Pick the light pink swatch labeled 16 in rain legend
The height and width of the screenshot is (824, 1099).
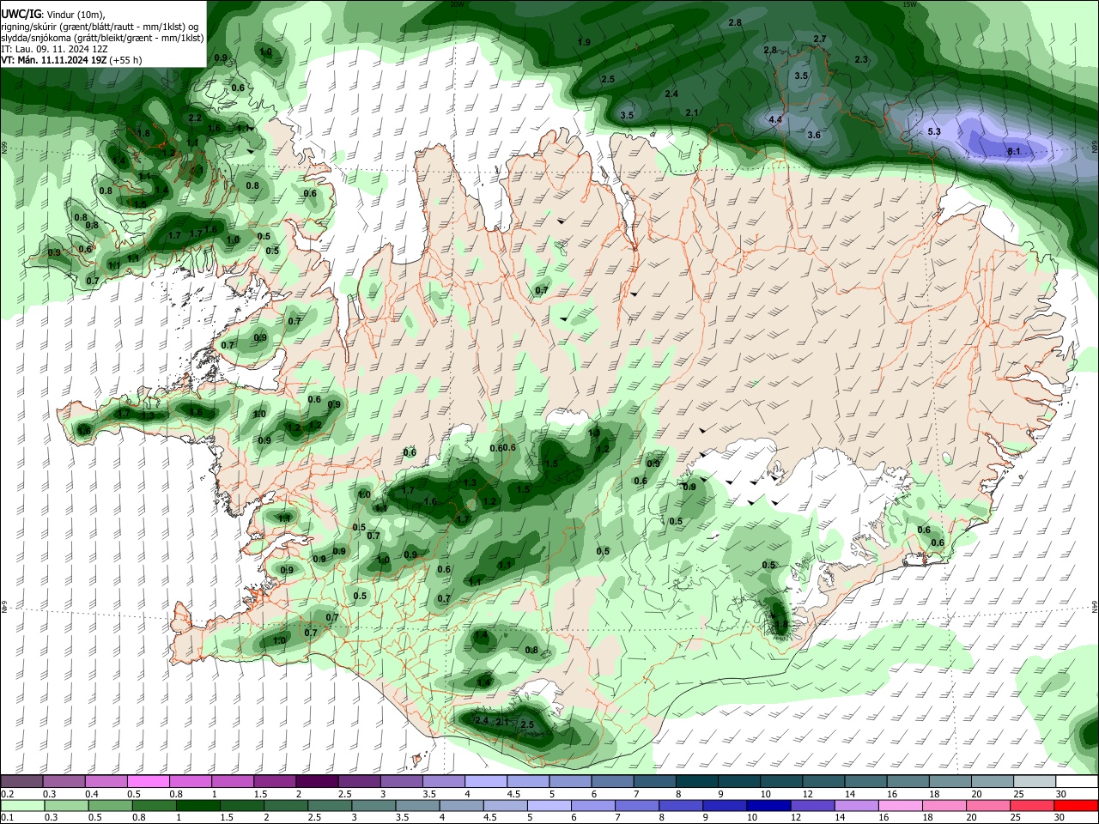(x=901, y=805)
